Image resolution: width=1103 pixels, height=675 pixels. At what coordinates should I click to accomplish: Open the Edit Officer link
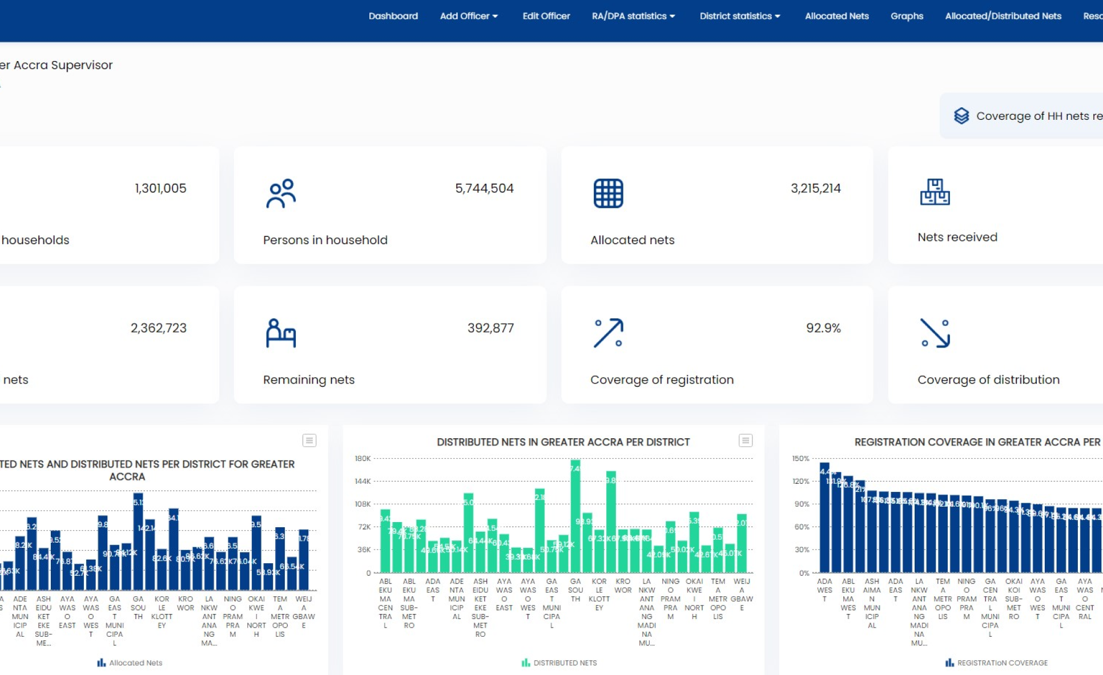(546, 16)
